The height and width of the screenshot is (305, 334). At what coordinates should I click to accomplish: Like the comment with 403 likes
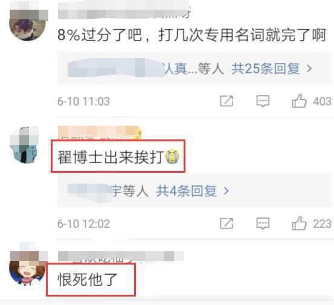[x=299, y=101]
